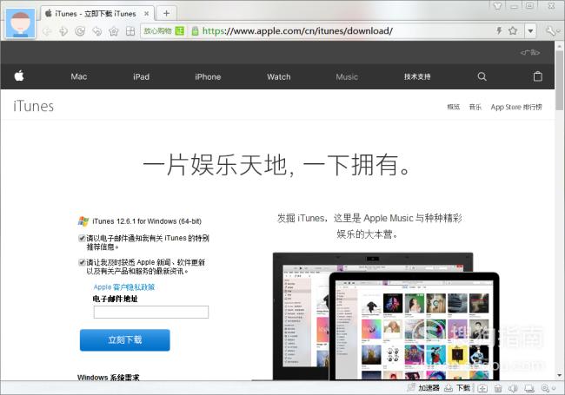Open the 技术支持 menu item
This screenshot has height=395, width=565.
417,76
